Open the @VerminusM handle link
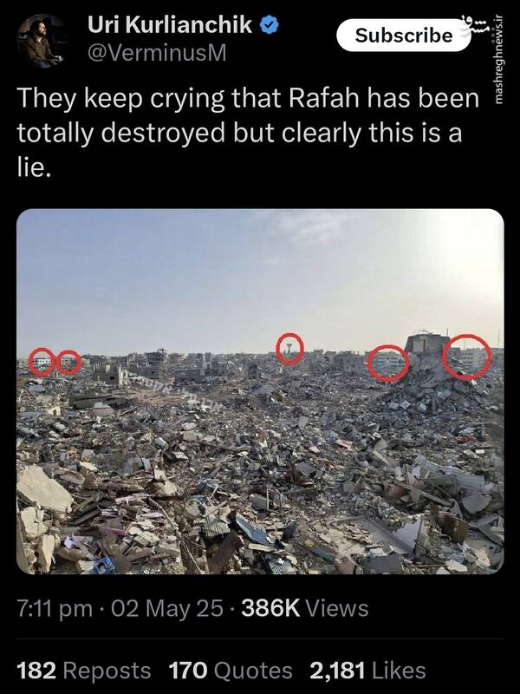 pos(157,53)
